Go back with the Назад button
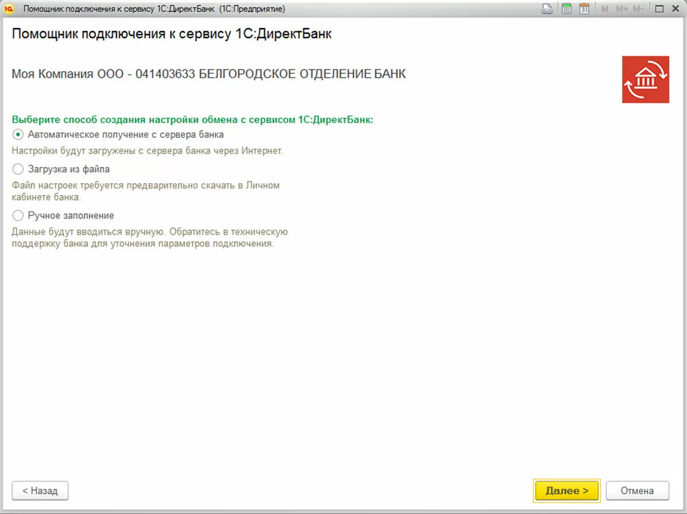 40,491
